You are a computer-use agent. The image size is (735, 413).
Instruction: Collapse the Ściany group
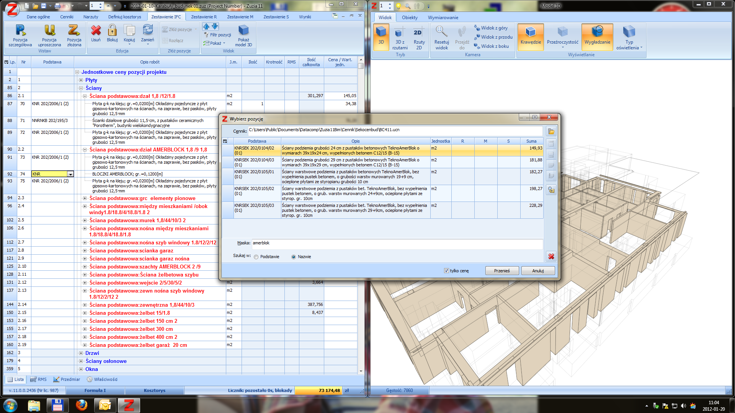point(81,88)
